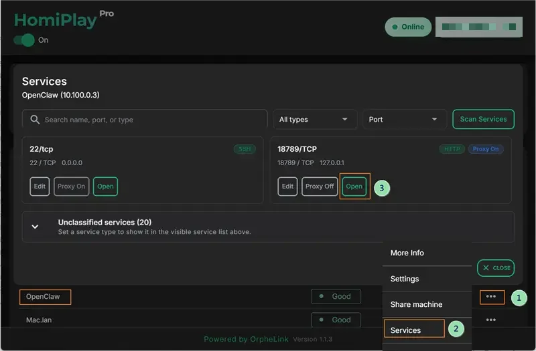The image size is (536, 351).
Task: Turn Proxy On for 22/tcp service
Action: point(72,187)
